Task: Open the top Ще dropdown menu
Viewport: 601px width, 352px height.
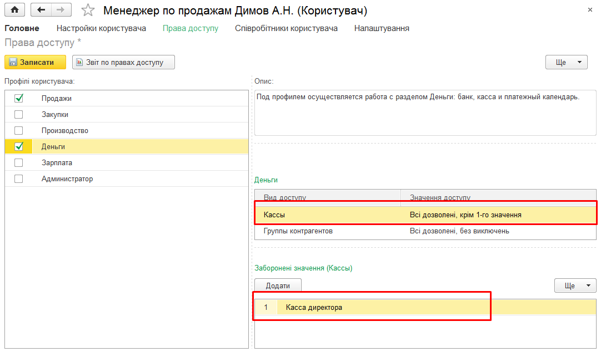Action: click(x=567, y=63)
